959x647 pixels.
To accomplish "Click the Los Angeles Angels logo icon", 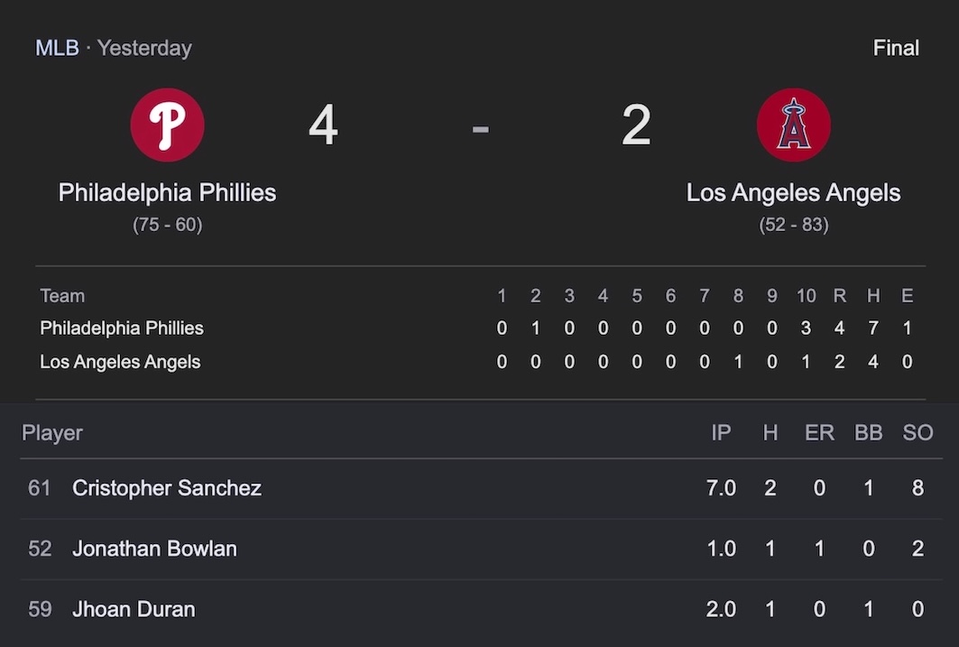I will 793,125.
